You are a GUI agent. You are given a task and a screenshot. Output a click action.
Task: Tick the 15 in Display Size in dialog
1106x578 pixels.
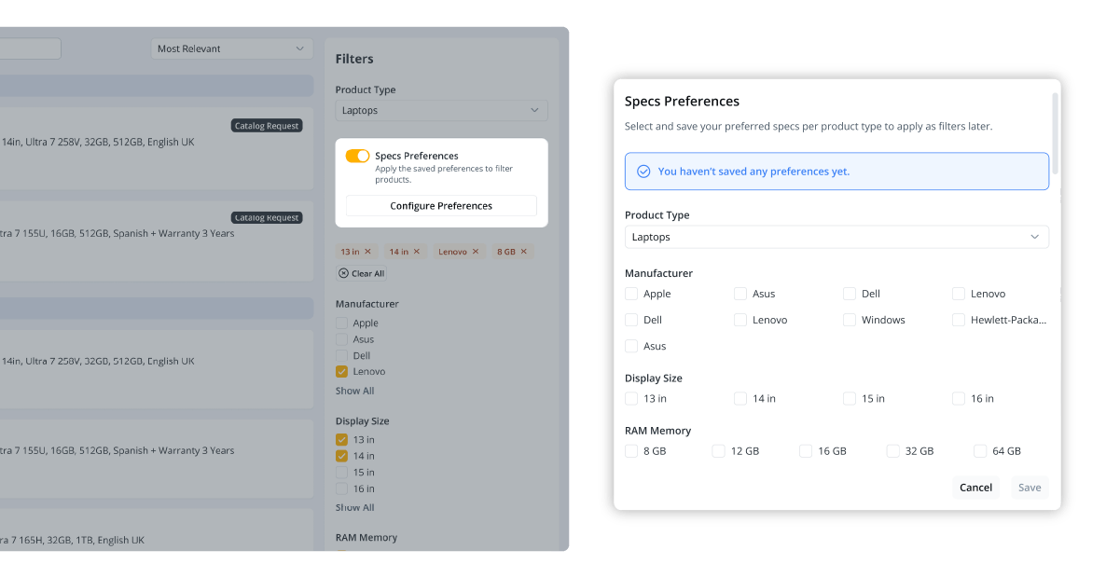(850, 399)
